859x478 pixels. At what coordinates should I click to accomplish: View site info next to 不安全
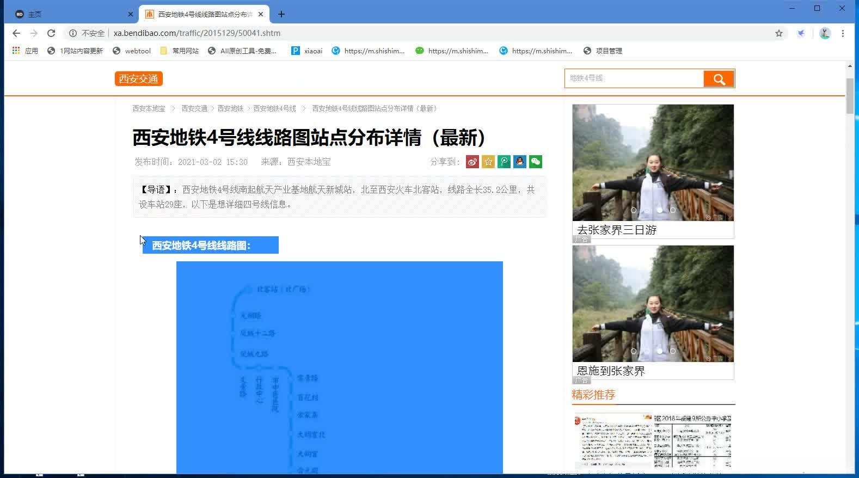[72, 33]
